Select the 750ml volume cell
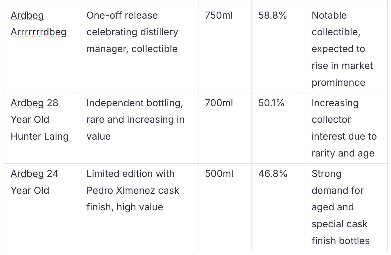The width and height of the screenshot is (391, 255). (225, 49)
